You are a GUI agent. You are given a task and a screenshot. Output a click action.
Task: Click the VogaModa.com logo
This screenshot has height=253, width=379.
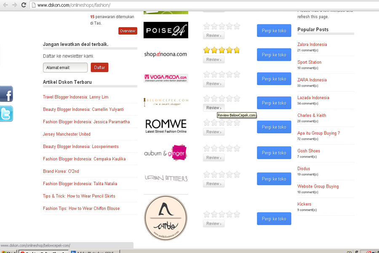166,78
